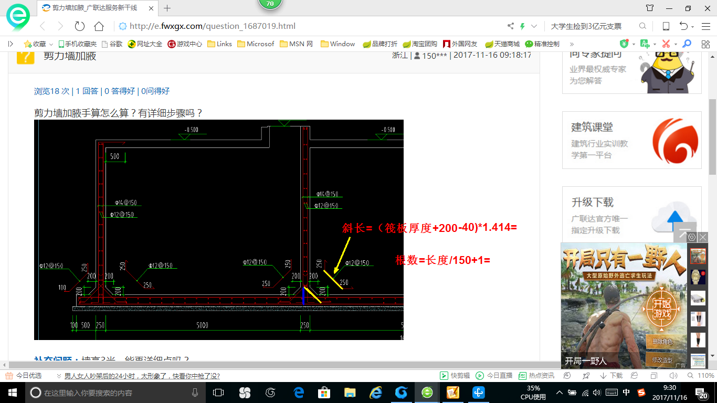The height and width of the screenshot is (403, 717).
Task: Click the 今日优选 status bar item
Action: point(24,376)
